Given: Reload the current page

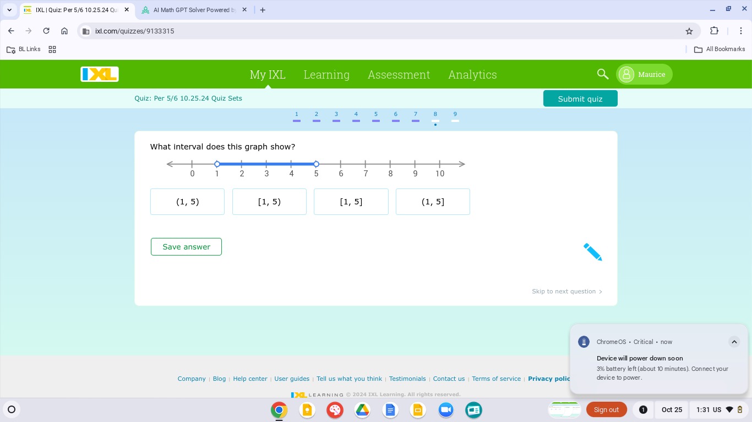Looking at the screenshot, I should [46, 31].
